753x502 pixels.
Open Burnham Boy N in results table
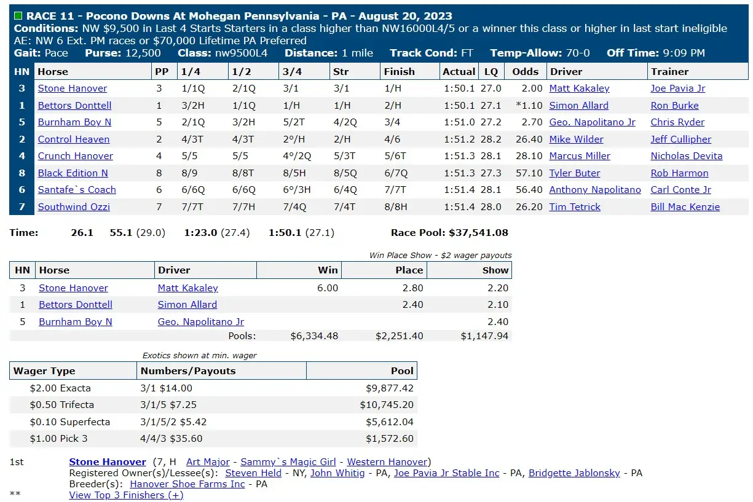[74, 122]
